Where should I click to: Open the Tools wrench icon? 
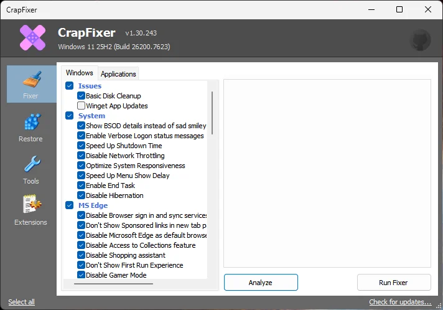pyautogui.click(x=31, y=165)
